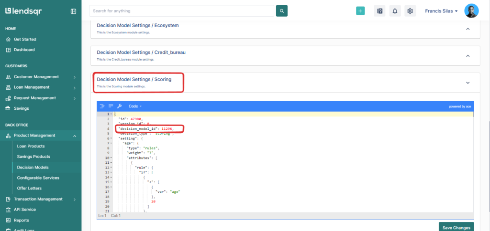Click the Search for anything field
Screen dimensions: 490x231
[181, 11]
